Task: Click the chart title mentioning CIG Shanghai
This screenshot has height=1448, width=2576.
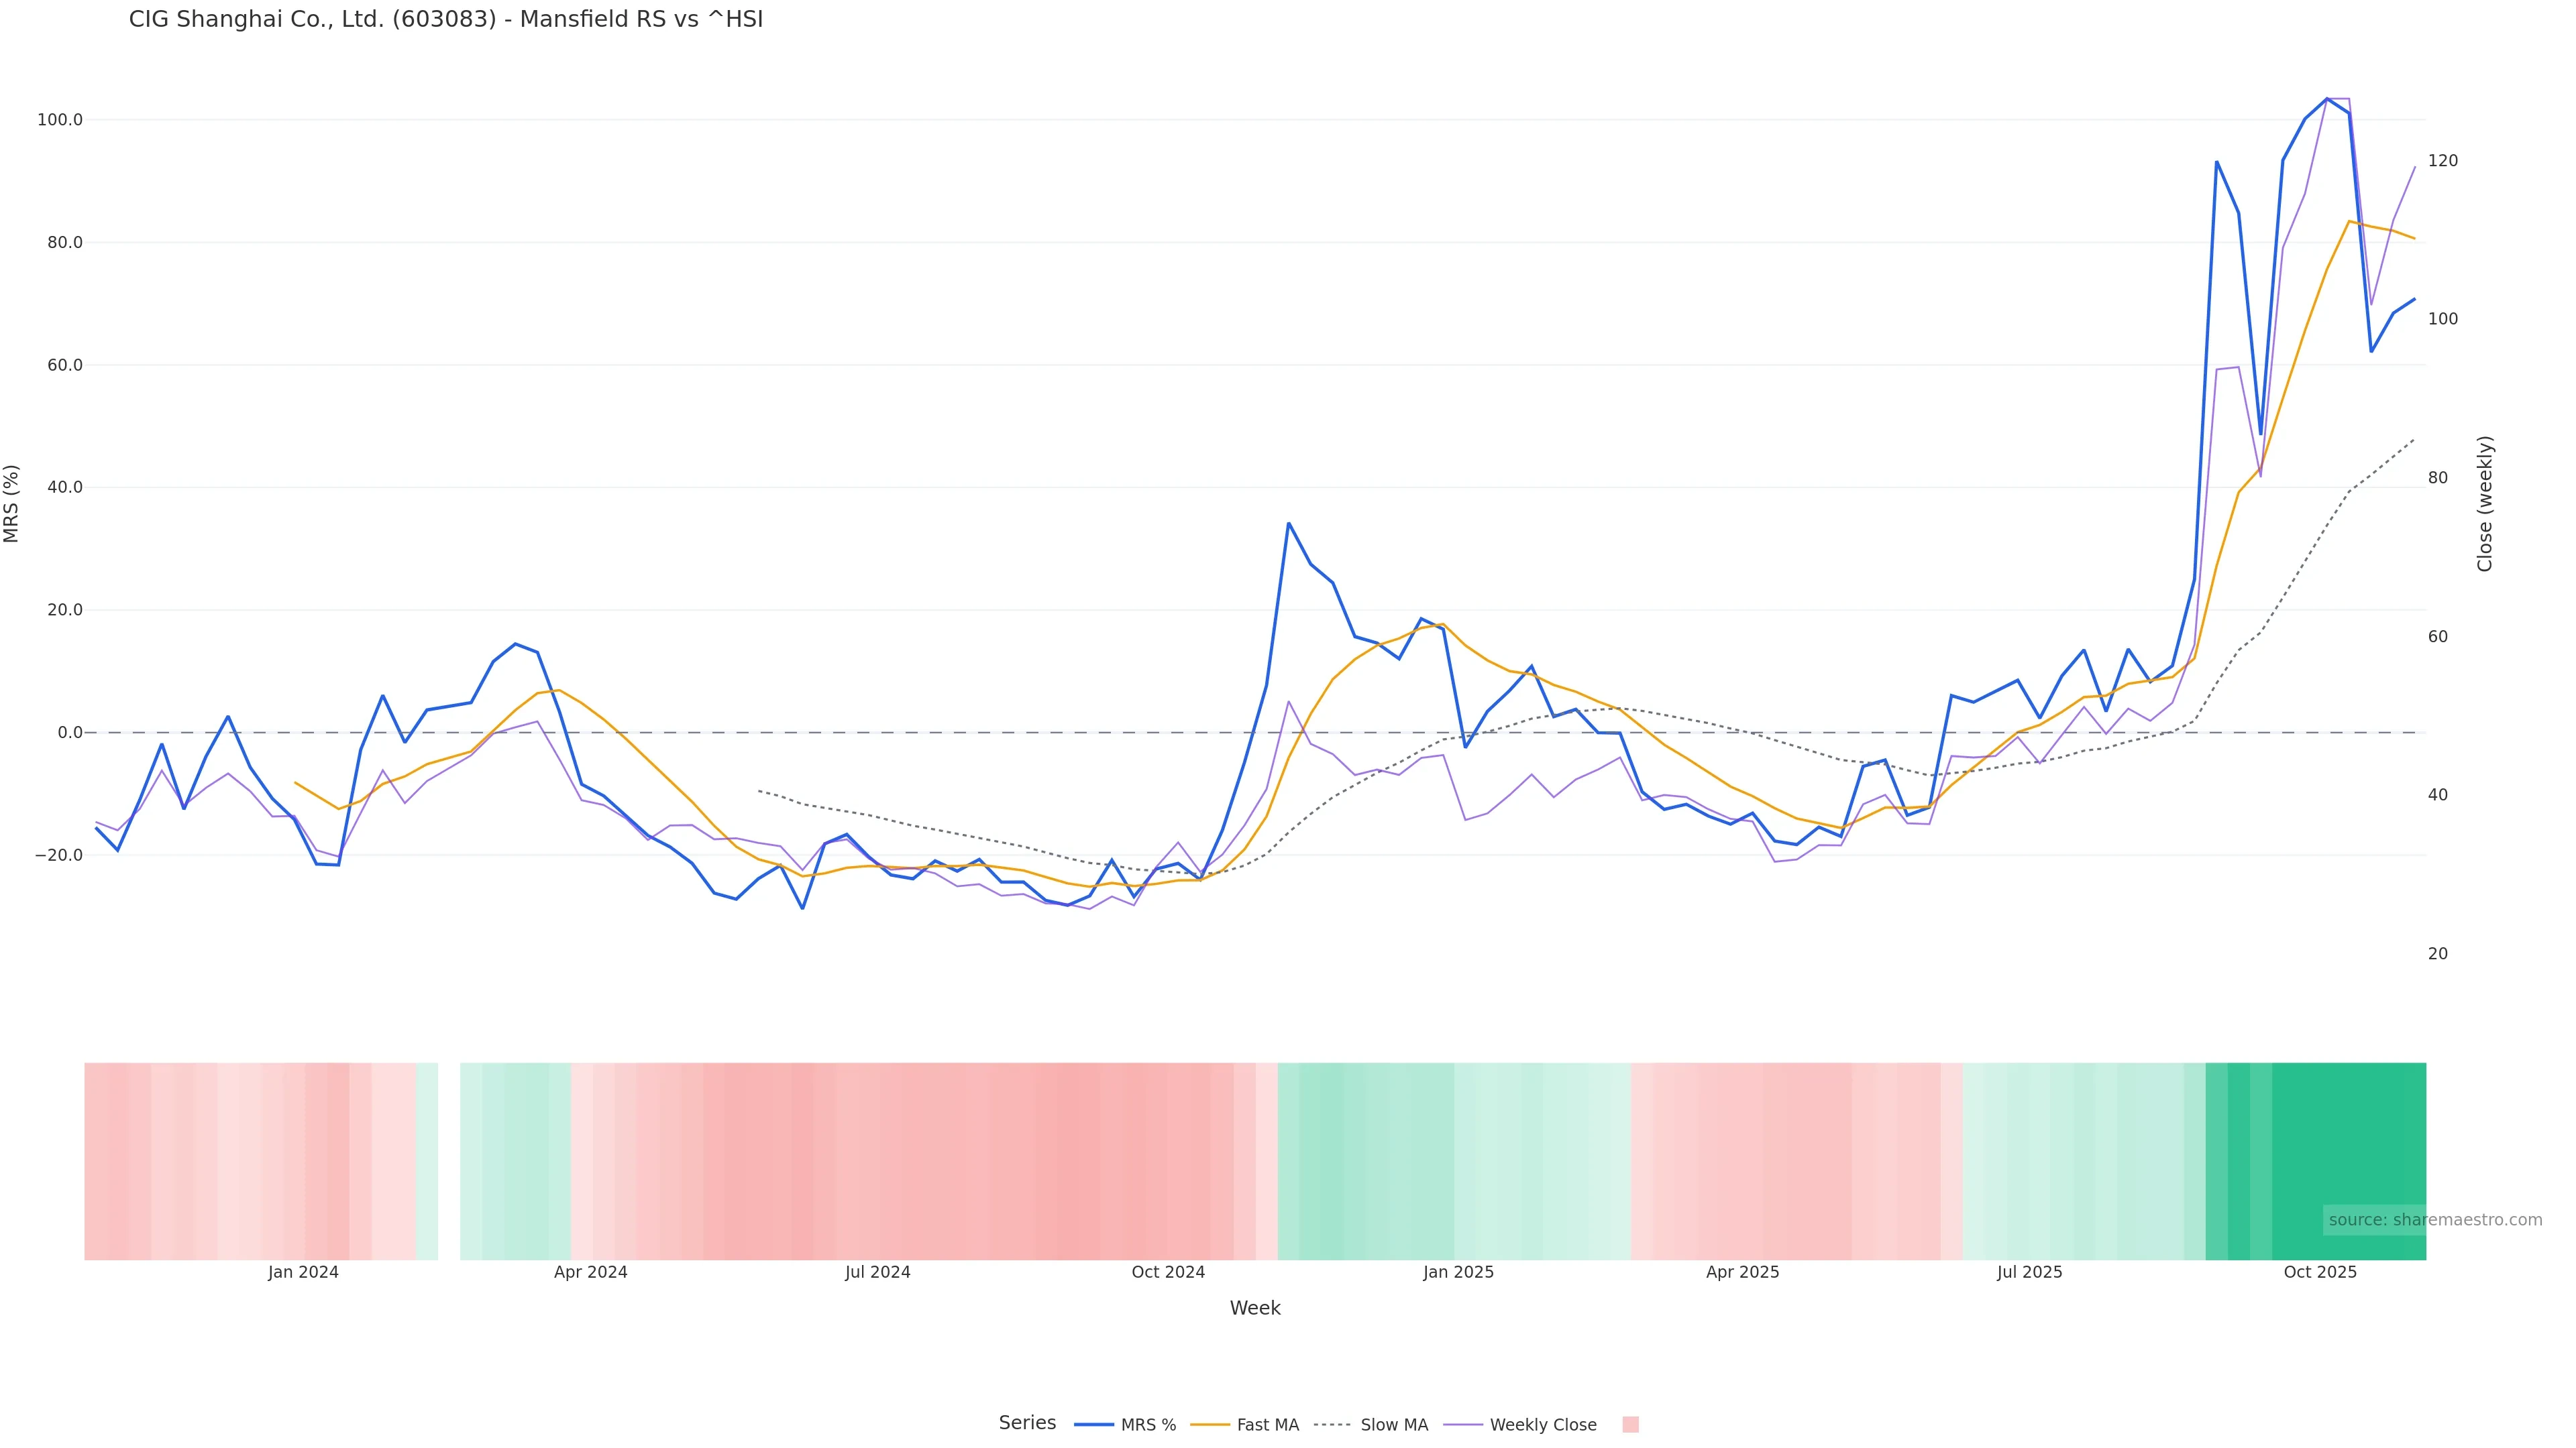Action: 446,20
